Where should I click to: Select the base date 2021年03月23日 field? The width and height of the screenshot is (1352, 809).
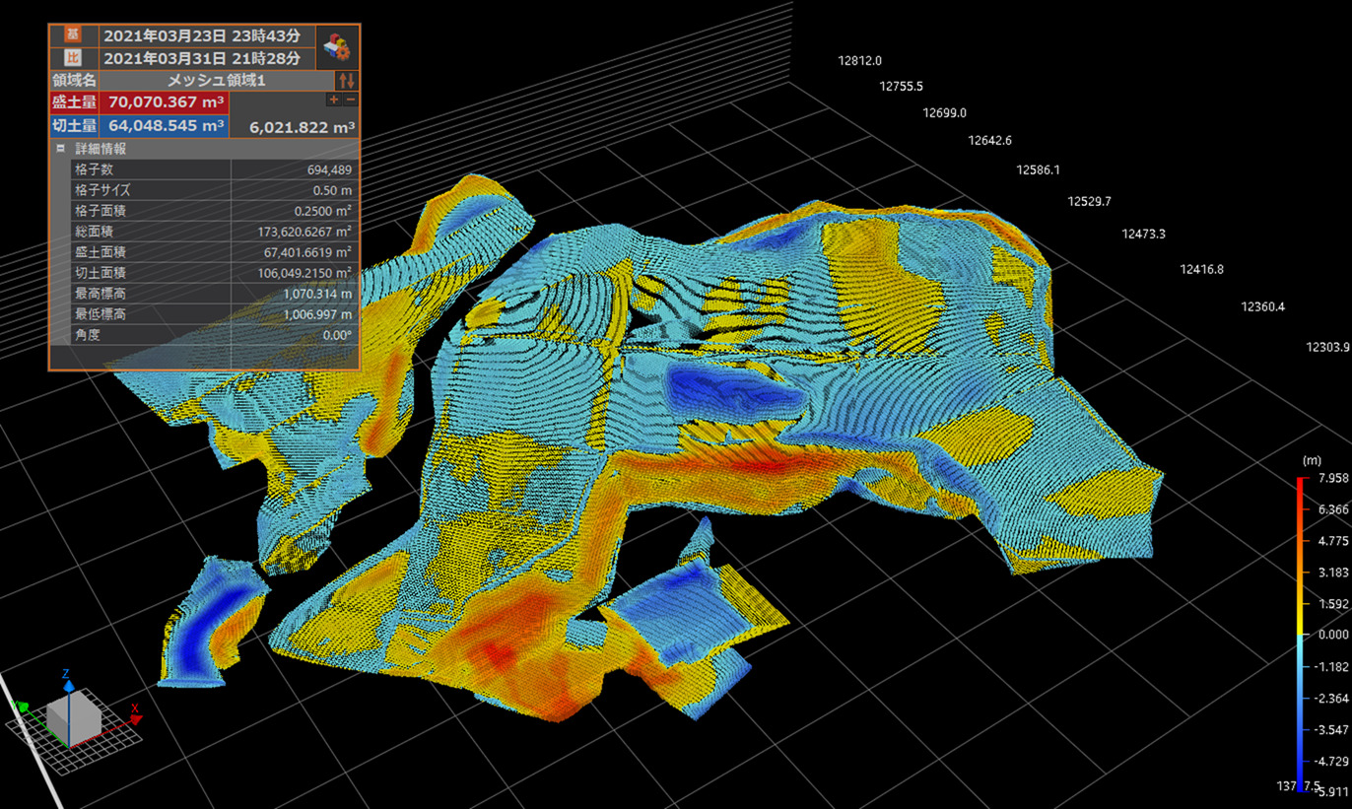[x=202, y=34]
